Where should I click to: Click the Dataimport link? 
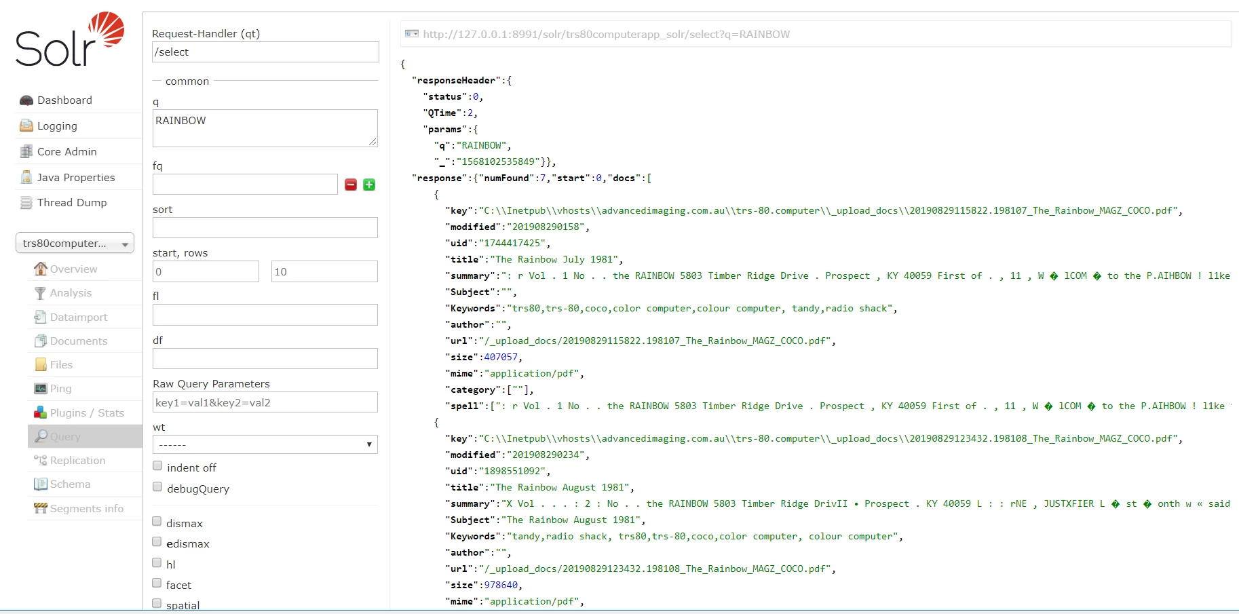click(79, 318)
